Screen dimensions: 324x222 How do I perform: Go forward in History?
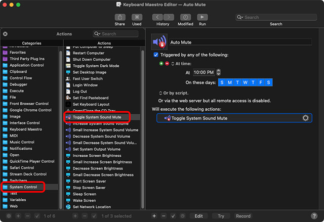coord(169,17)
